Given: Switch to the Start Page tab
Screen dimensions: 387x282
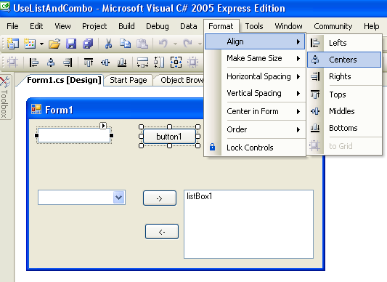Looking at the screenshot, I should tap(129, 80).
